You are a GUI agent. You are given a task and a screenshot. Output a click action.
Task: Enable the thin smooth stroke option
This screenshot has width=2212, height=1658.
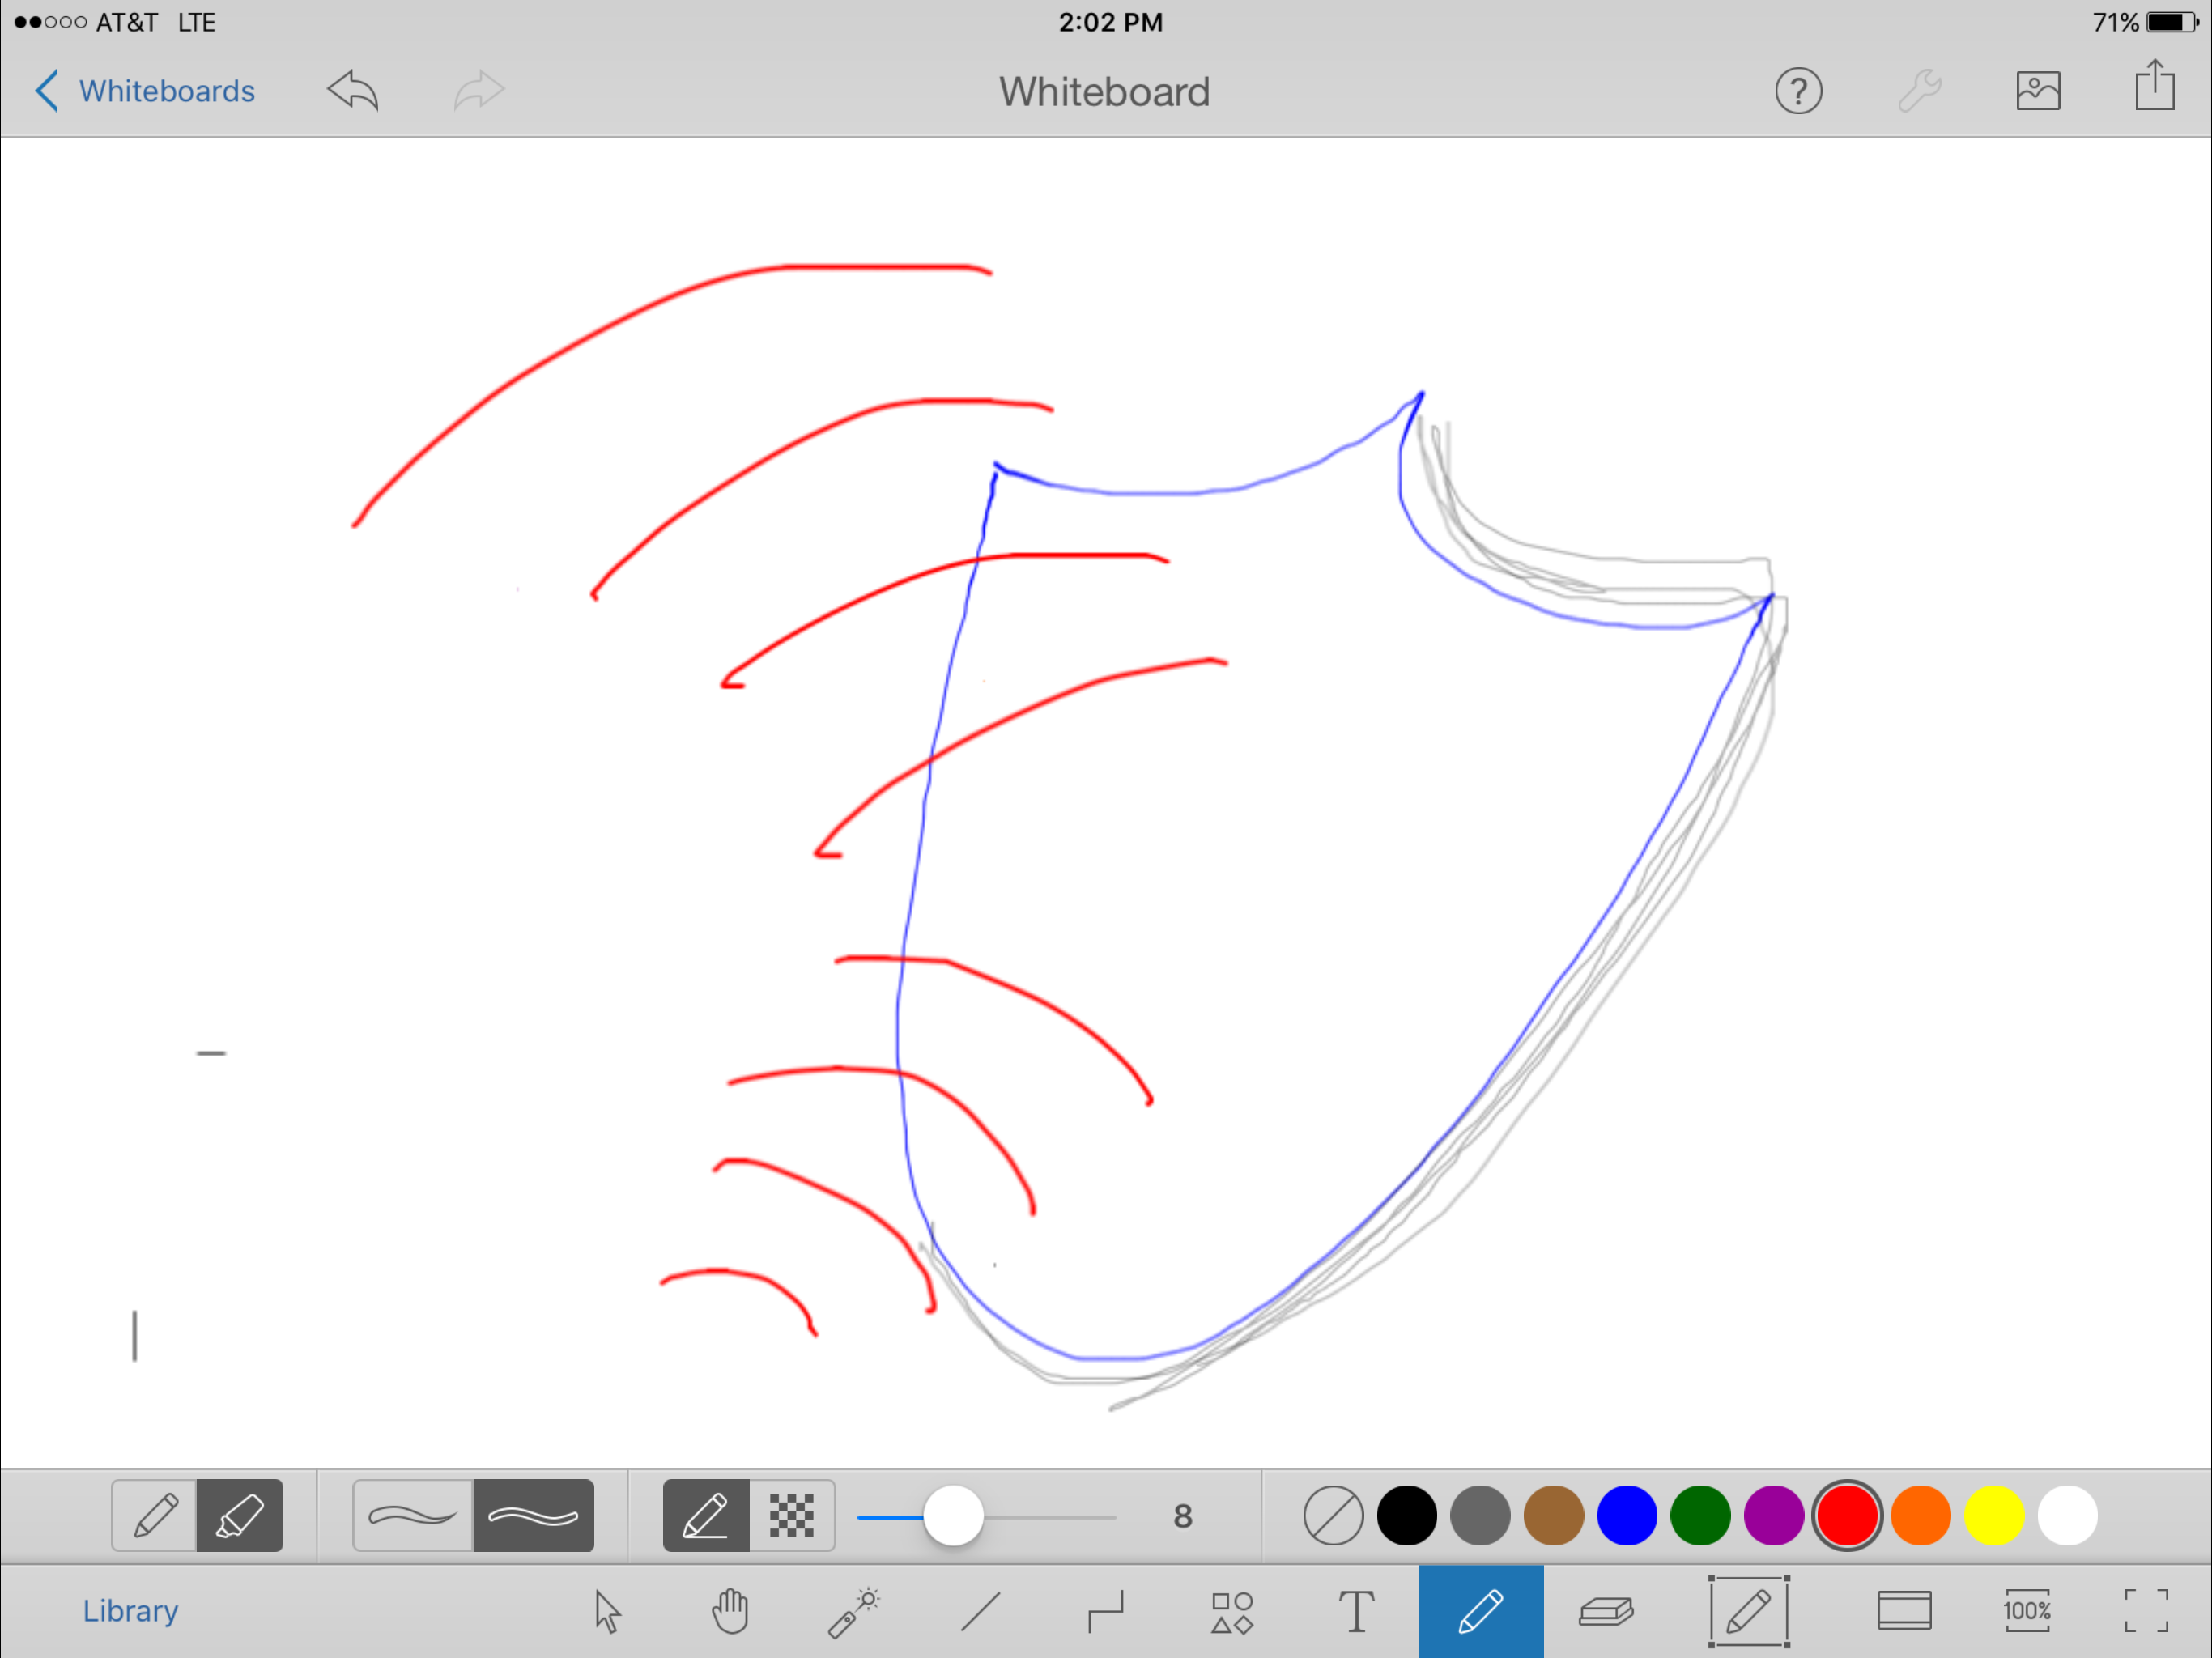pos(412,1515)
